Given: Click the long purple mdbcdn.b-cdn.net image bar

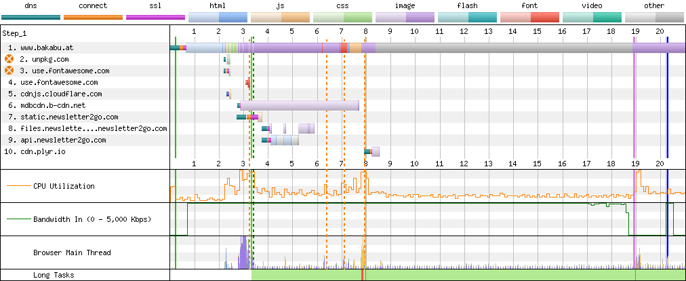Looking at the screenshot, I should click(x=299, y=105).
